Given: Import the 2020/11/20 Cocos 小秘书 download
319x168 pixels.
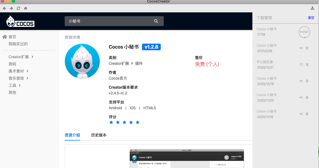Looking at the screenshot, I should (x=301, y=97).
